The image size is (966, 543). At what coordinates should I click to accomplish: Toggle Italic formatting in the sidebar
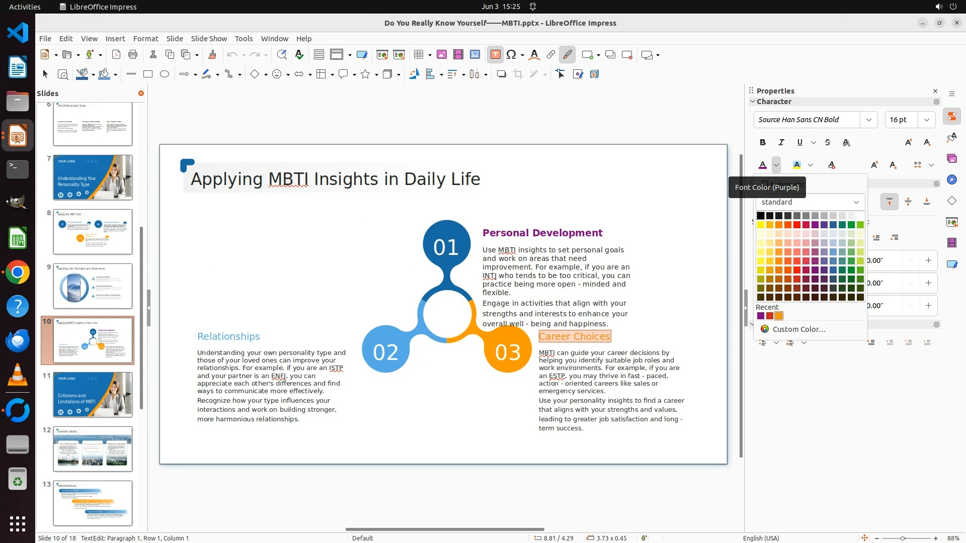pos(781,143)
